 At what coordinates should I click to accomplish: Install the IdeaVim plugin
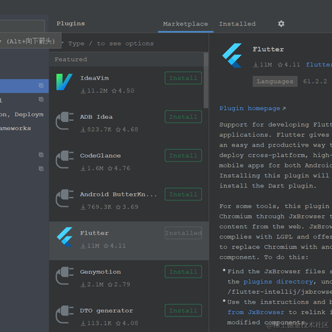coord(183,78)
